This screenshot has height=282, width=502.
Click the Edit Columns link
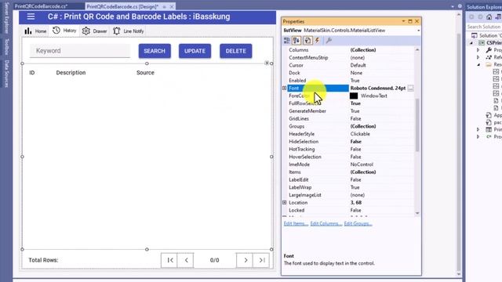pos(326,223)
